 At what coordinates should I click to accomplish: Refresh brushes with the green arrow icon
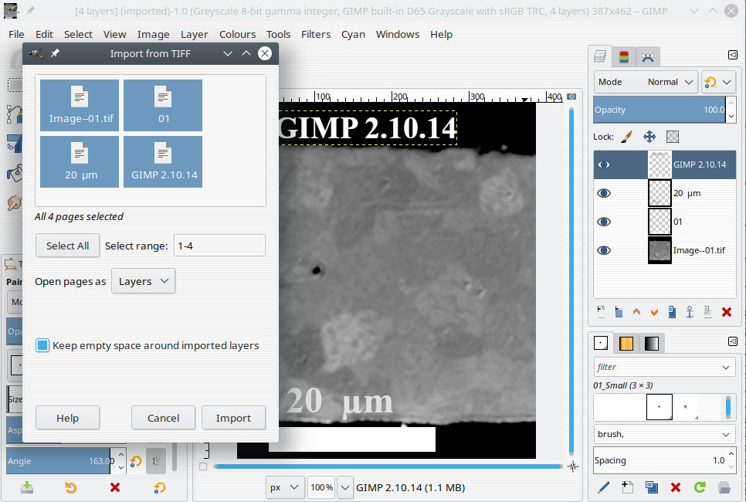click(x=700, y=487)
